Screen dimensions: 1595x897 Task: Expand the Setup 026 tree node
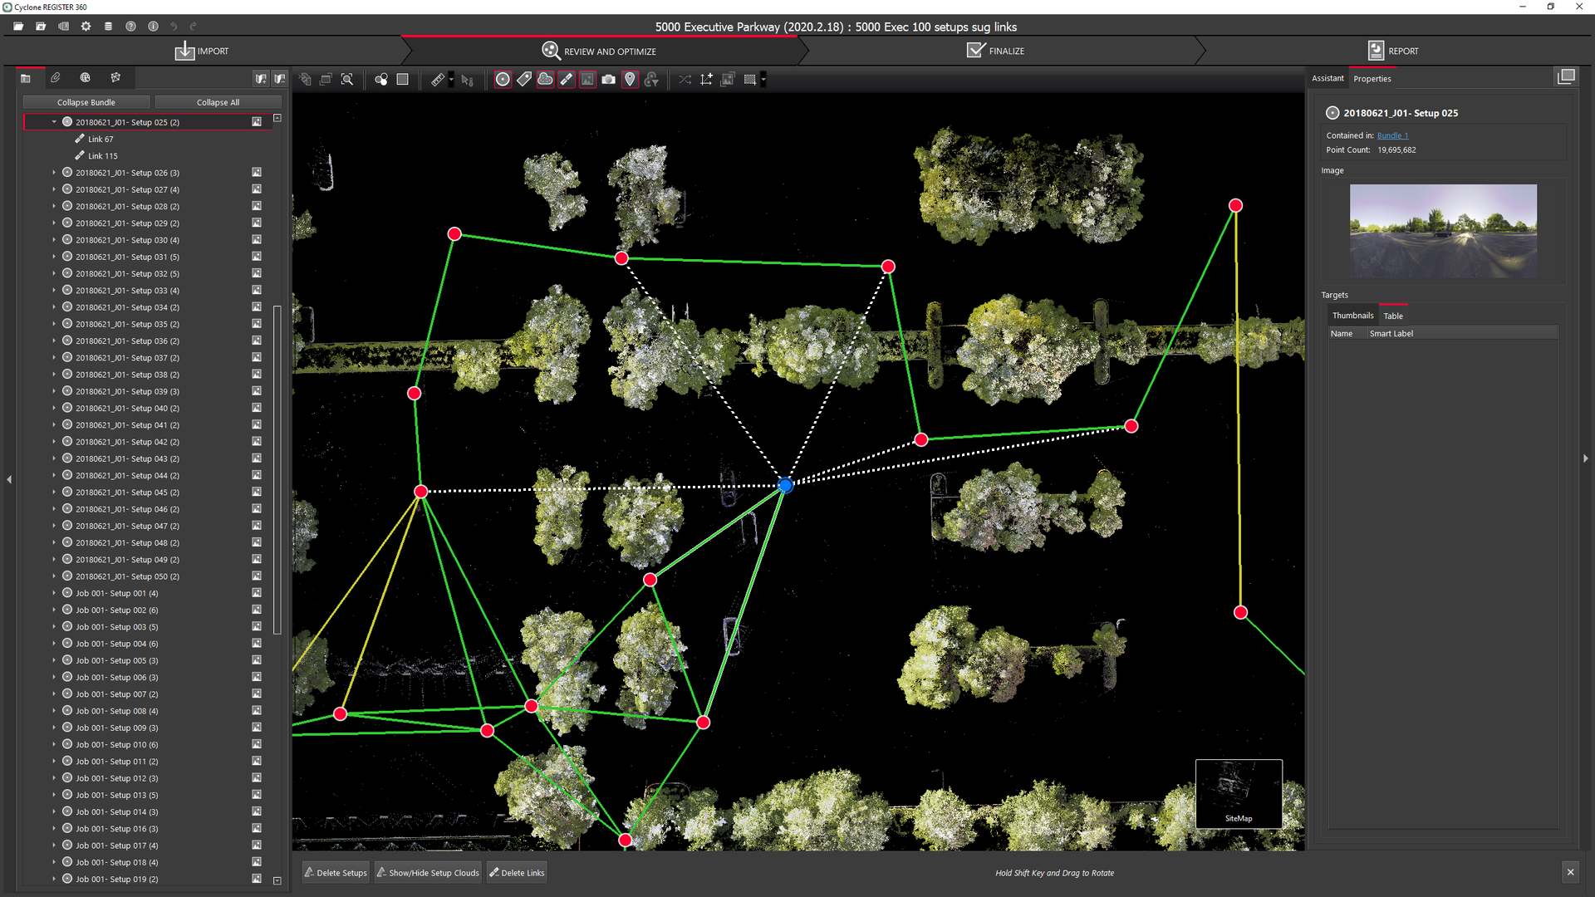click(55, 173)
